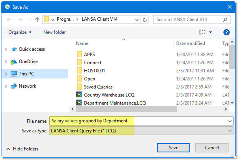Image resolution: width=239 pixels, height=161 pixels.
Task: Select OneDrive in navigation pane
Action: point(28,61)
